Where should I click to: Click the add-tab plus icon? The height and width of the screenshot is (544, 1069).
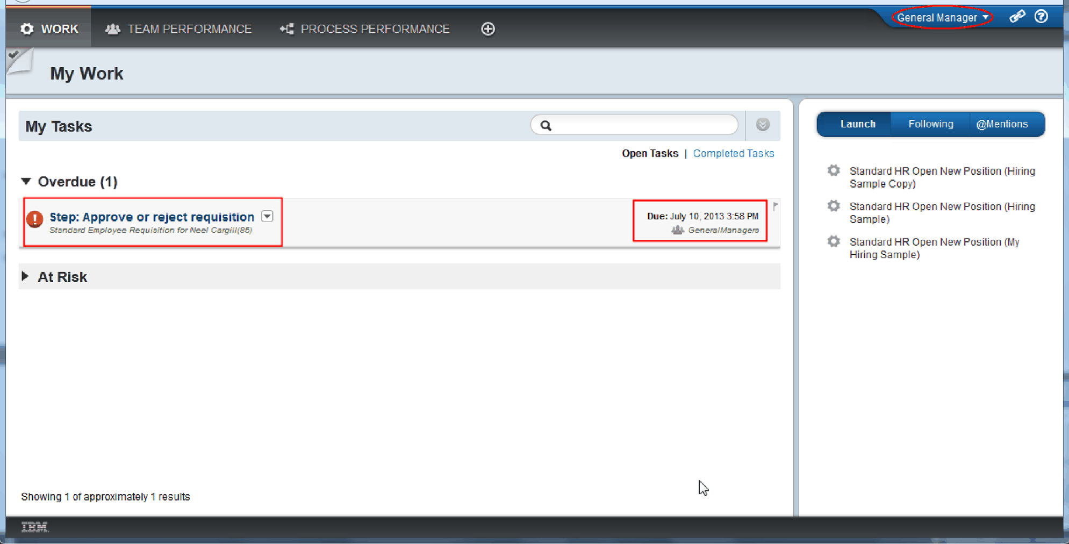[488, 29]
